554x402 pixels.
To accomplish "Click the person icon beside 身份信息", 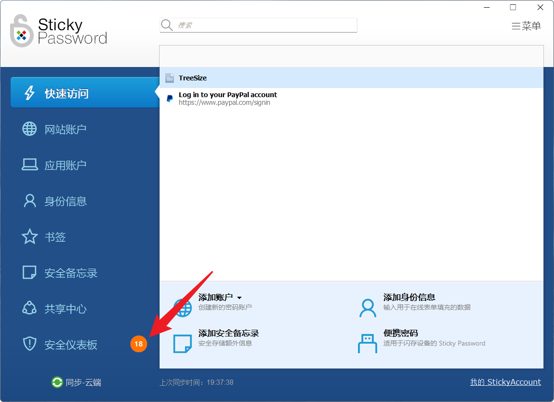I will [30, 201].
